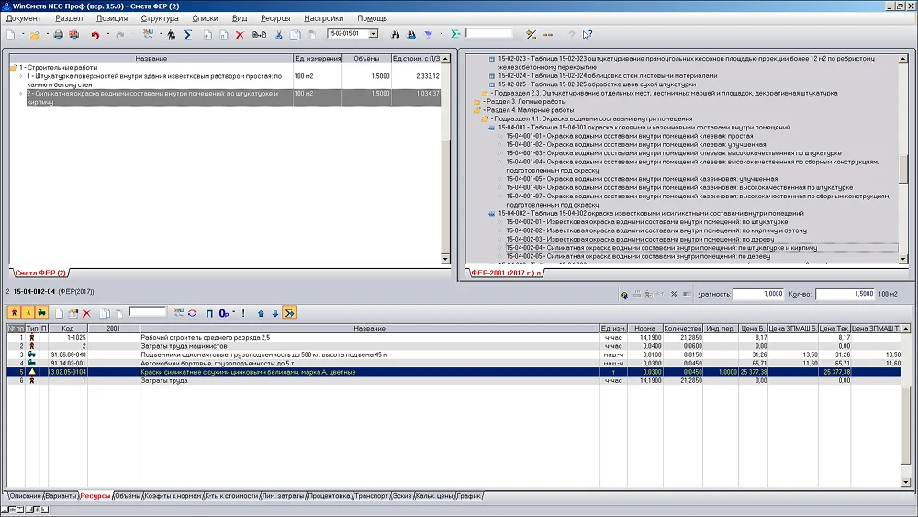The image size is (918, 517).
Task: Open dropdown arrow next to 0р icon
Action: point(233,312)
